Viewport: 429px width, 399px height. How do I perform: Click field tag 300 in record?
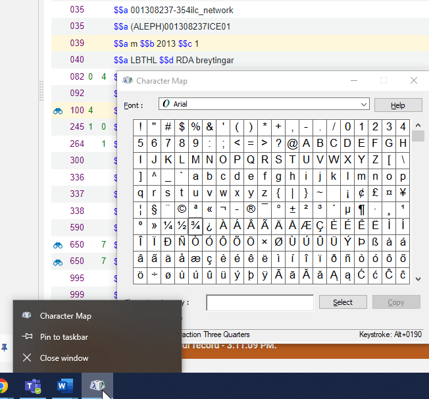(x=77, y=160)
